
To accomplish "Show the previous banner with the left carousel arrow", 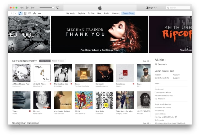I will click(x=12, y=49).
